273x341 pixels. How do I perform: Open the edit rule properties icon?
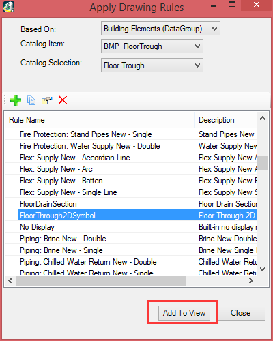pyautogui.click(x=47, y=100)
